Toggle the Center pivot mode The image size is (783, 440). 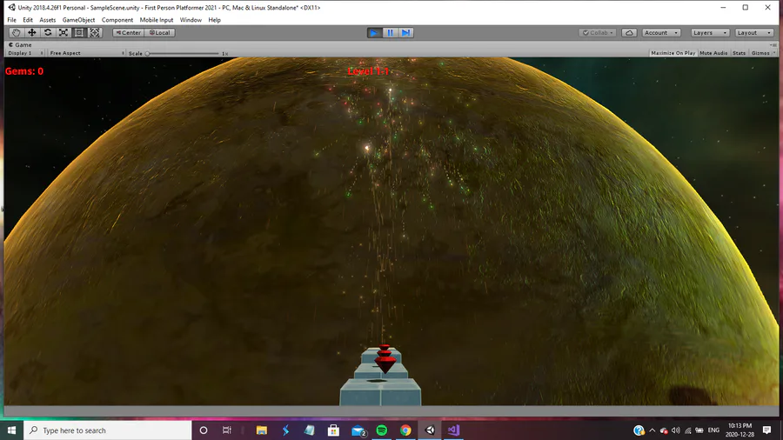tap(129, 32)
